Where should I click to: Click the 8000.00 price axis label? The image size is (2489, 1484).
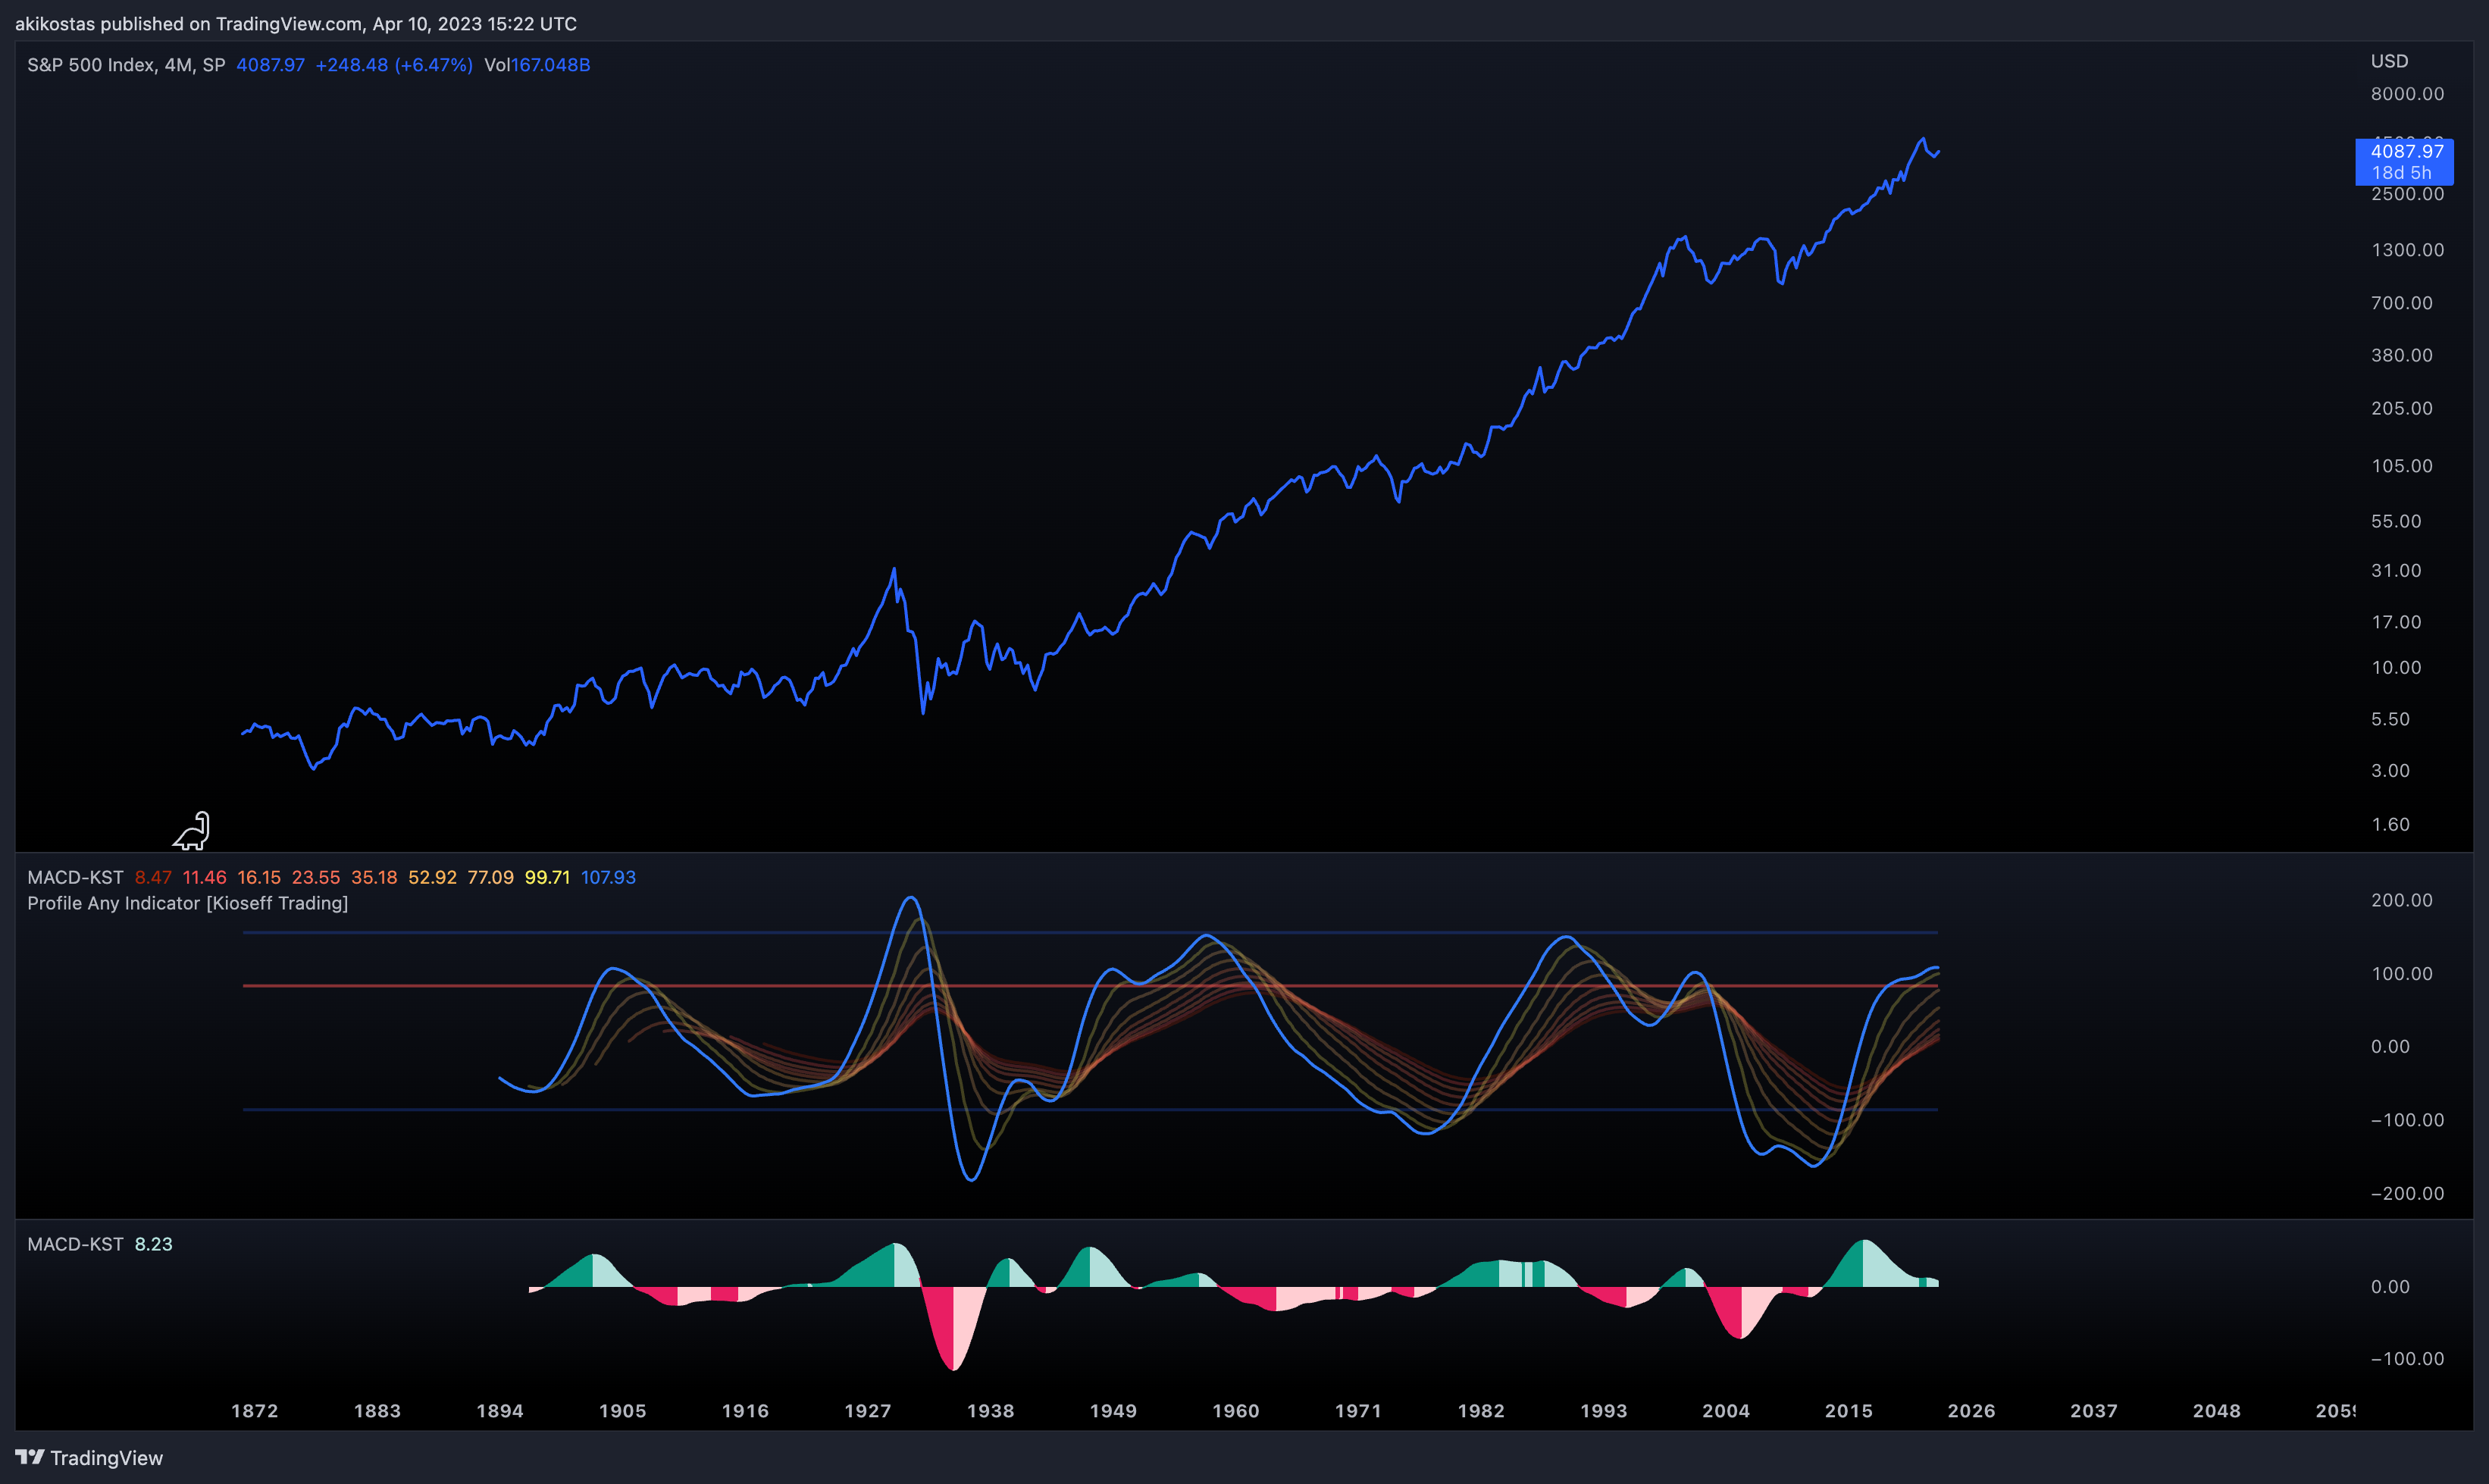2407,94
